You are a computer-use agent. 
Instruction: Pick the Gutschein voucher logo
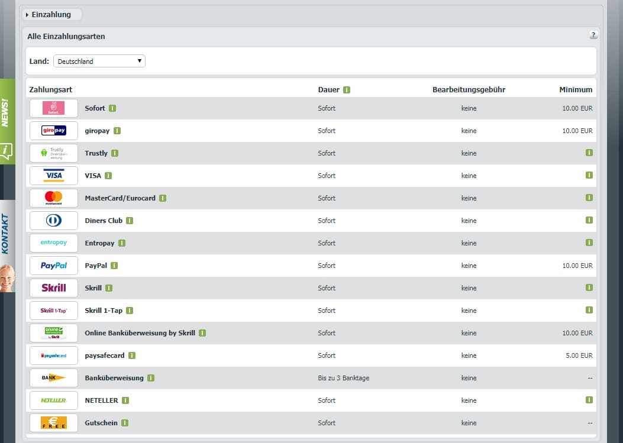pyautogui.click(x=54, y=423)
